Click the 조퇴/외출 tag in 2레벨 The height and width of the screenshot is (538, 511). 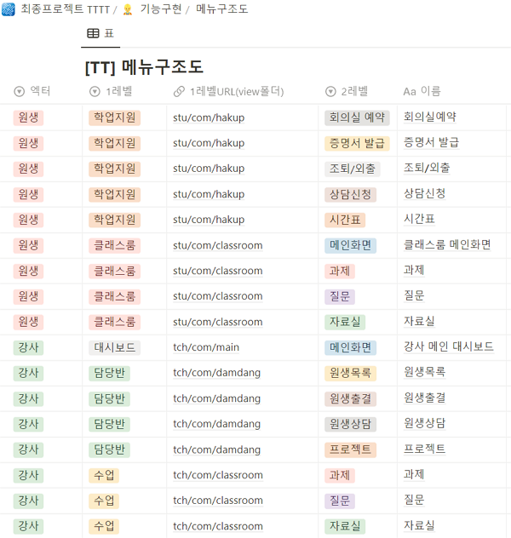[x=353, y=169]
